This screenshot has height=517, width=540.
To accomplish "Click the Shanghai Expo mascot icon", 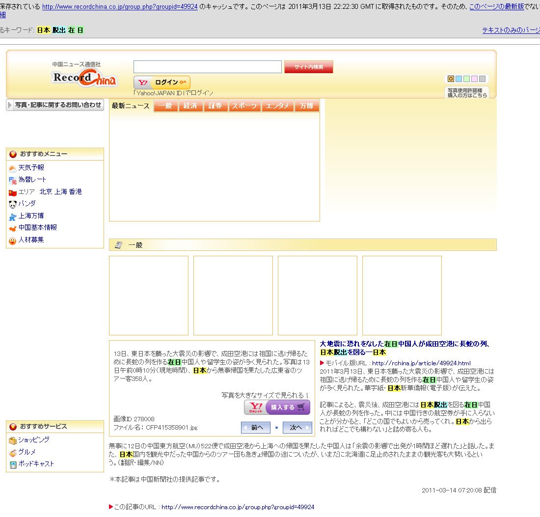I will coord(12,217).
